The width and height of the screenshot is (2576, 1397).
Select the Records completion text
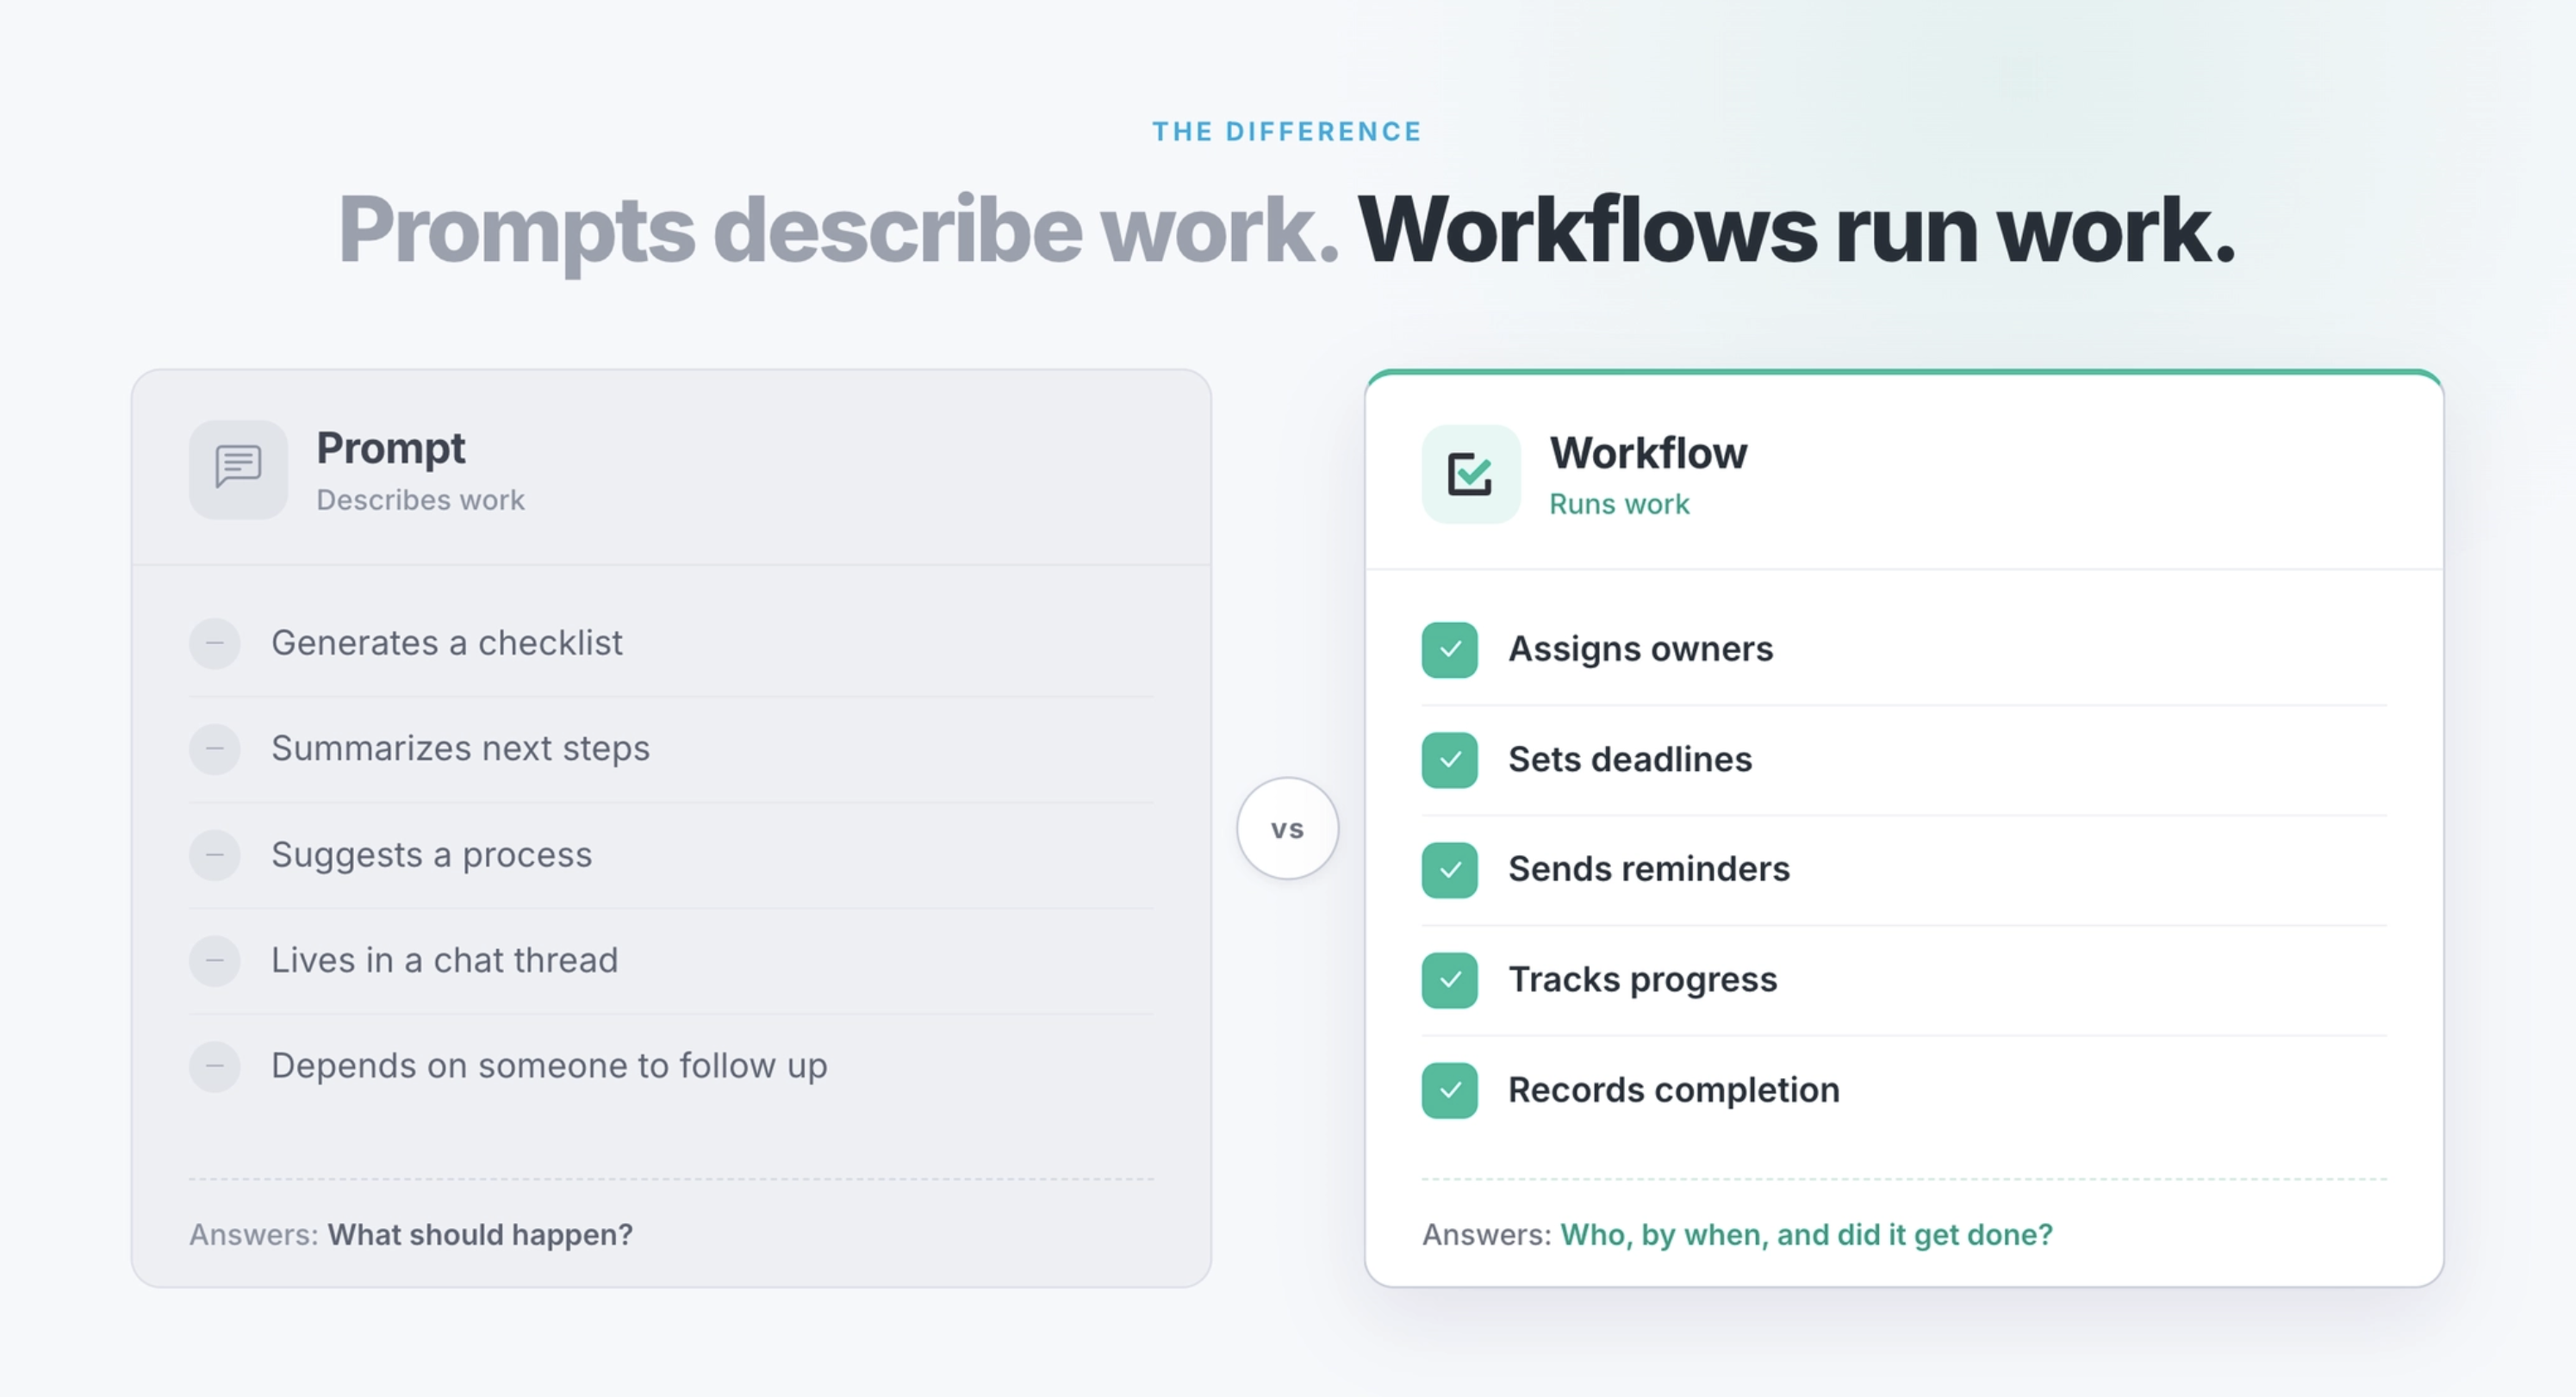[x=1674, y=1090]
